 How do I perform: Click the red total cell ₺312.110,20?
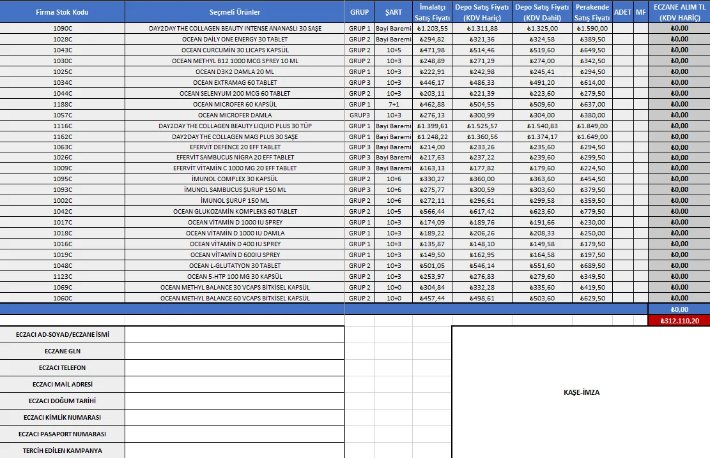679,321
